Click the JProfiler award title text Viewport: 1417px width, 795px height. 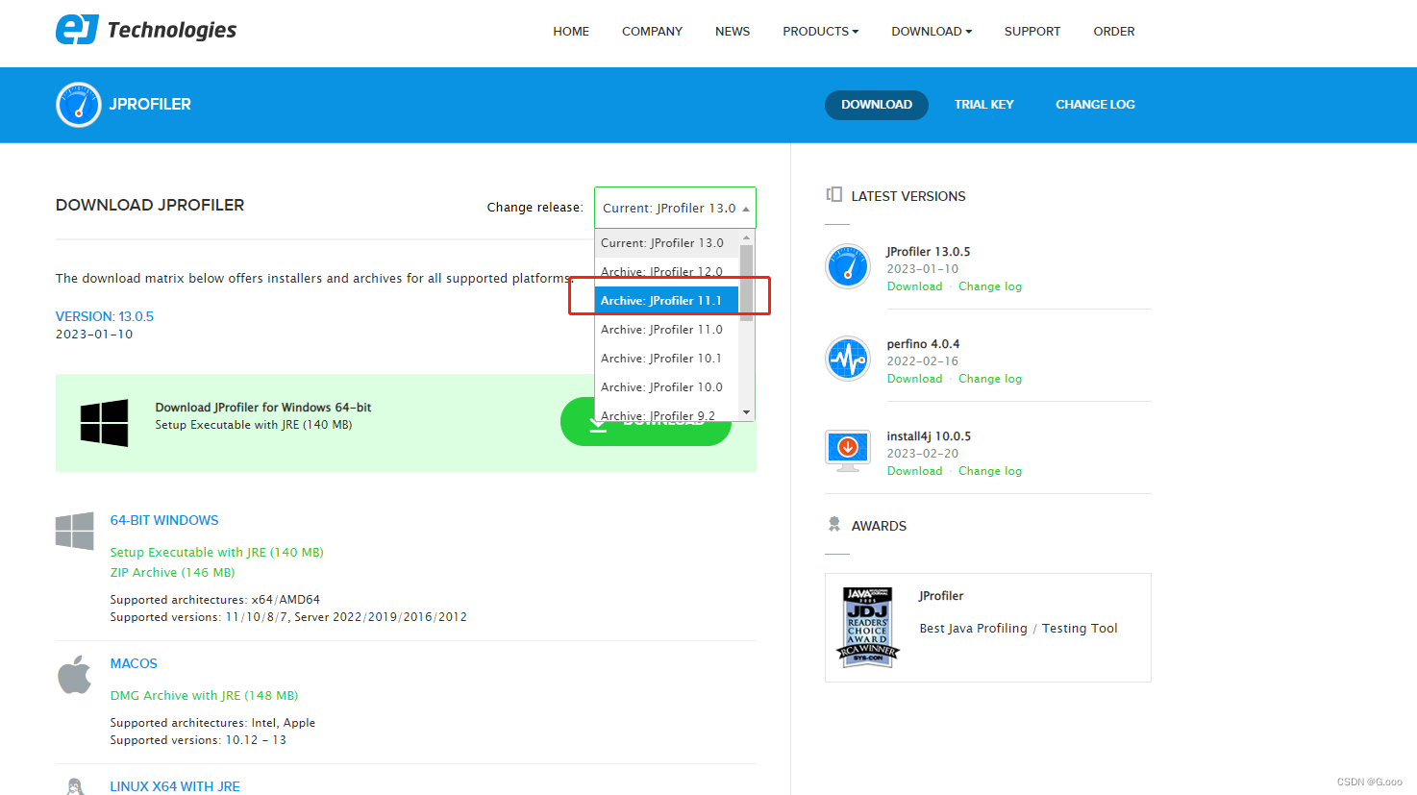[x=941, y=596]
